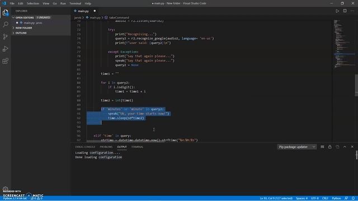Click the VS Code logo in title bar
This screenshot has width=358, height=201.
click(x=4, y=3)
